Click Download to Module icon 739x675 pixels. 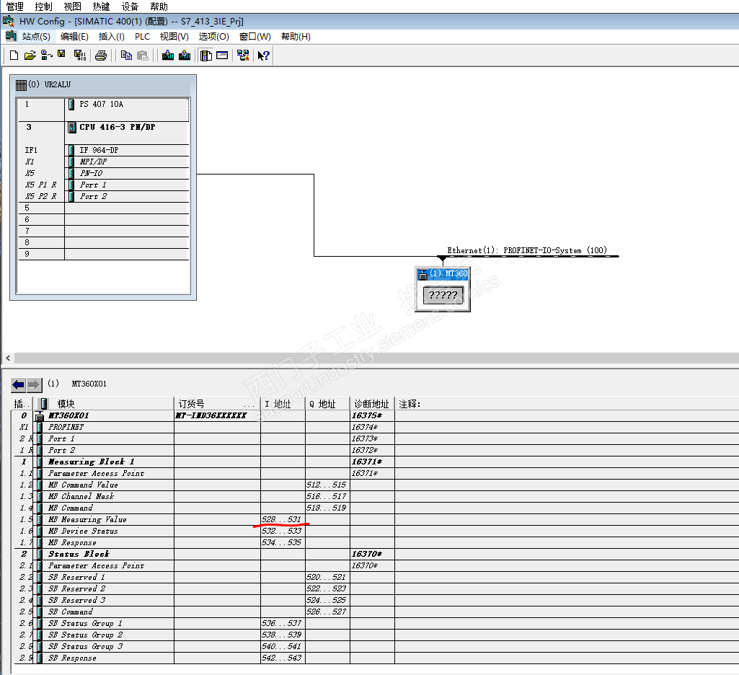tap(168, 56)
